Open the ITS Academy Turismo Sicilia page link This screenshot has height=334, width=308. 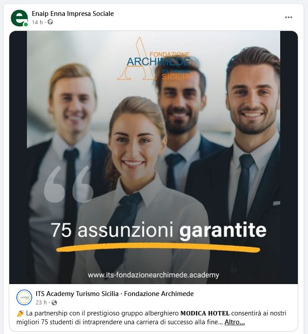pyautogui.click(x=77, y=294)
